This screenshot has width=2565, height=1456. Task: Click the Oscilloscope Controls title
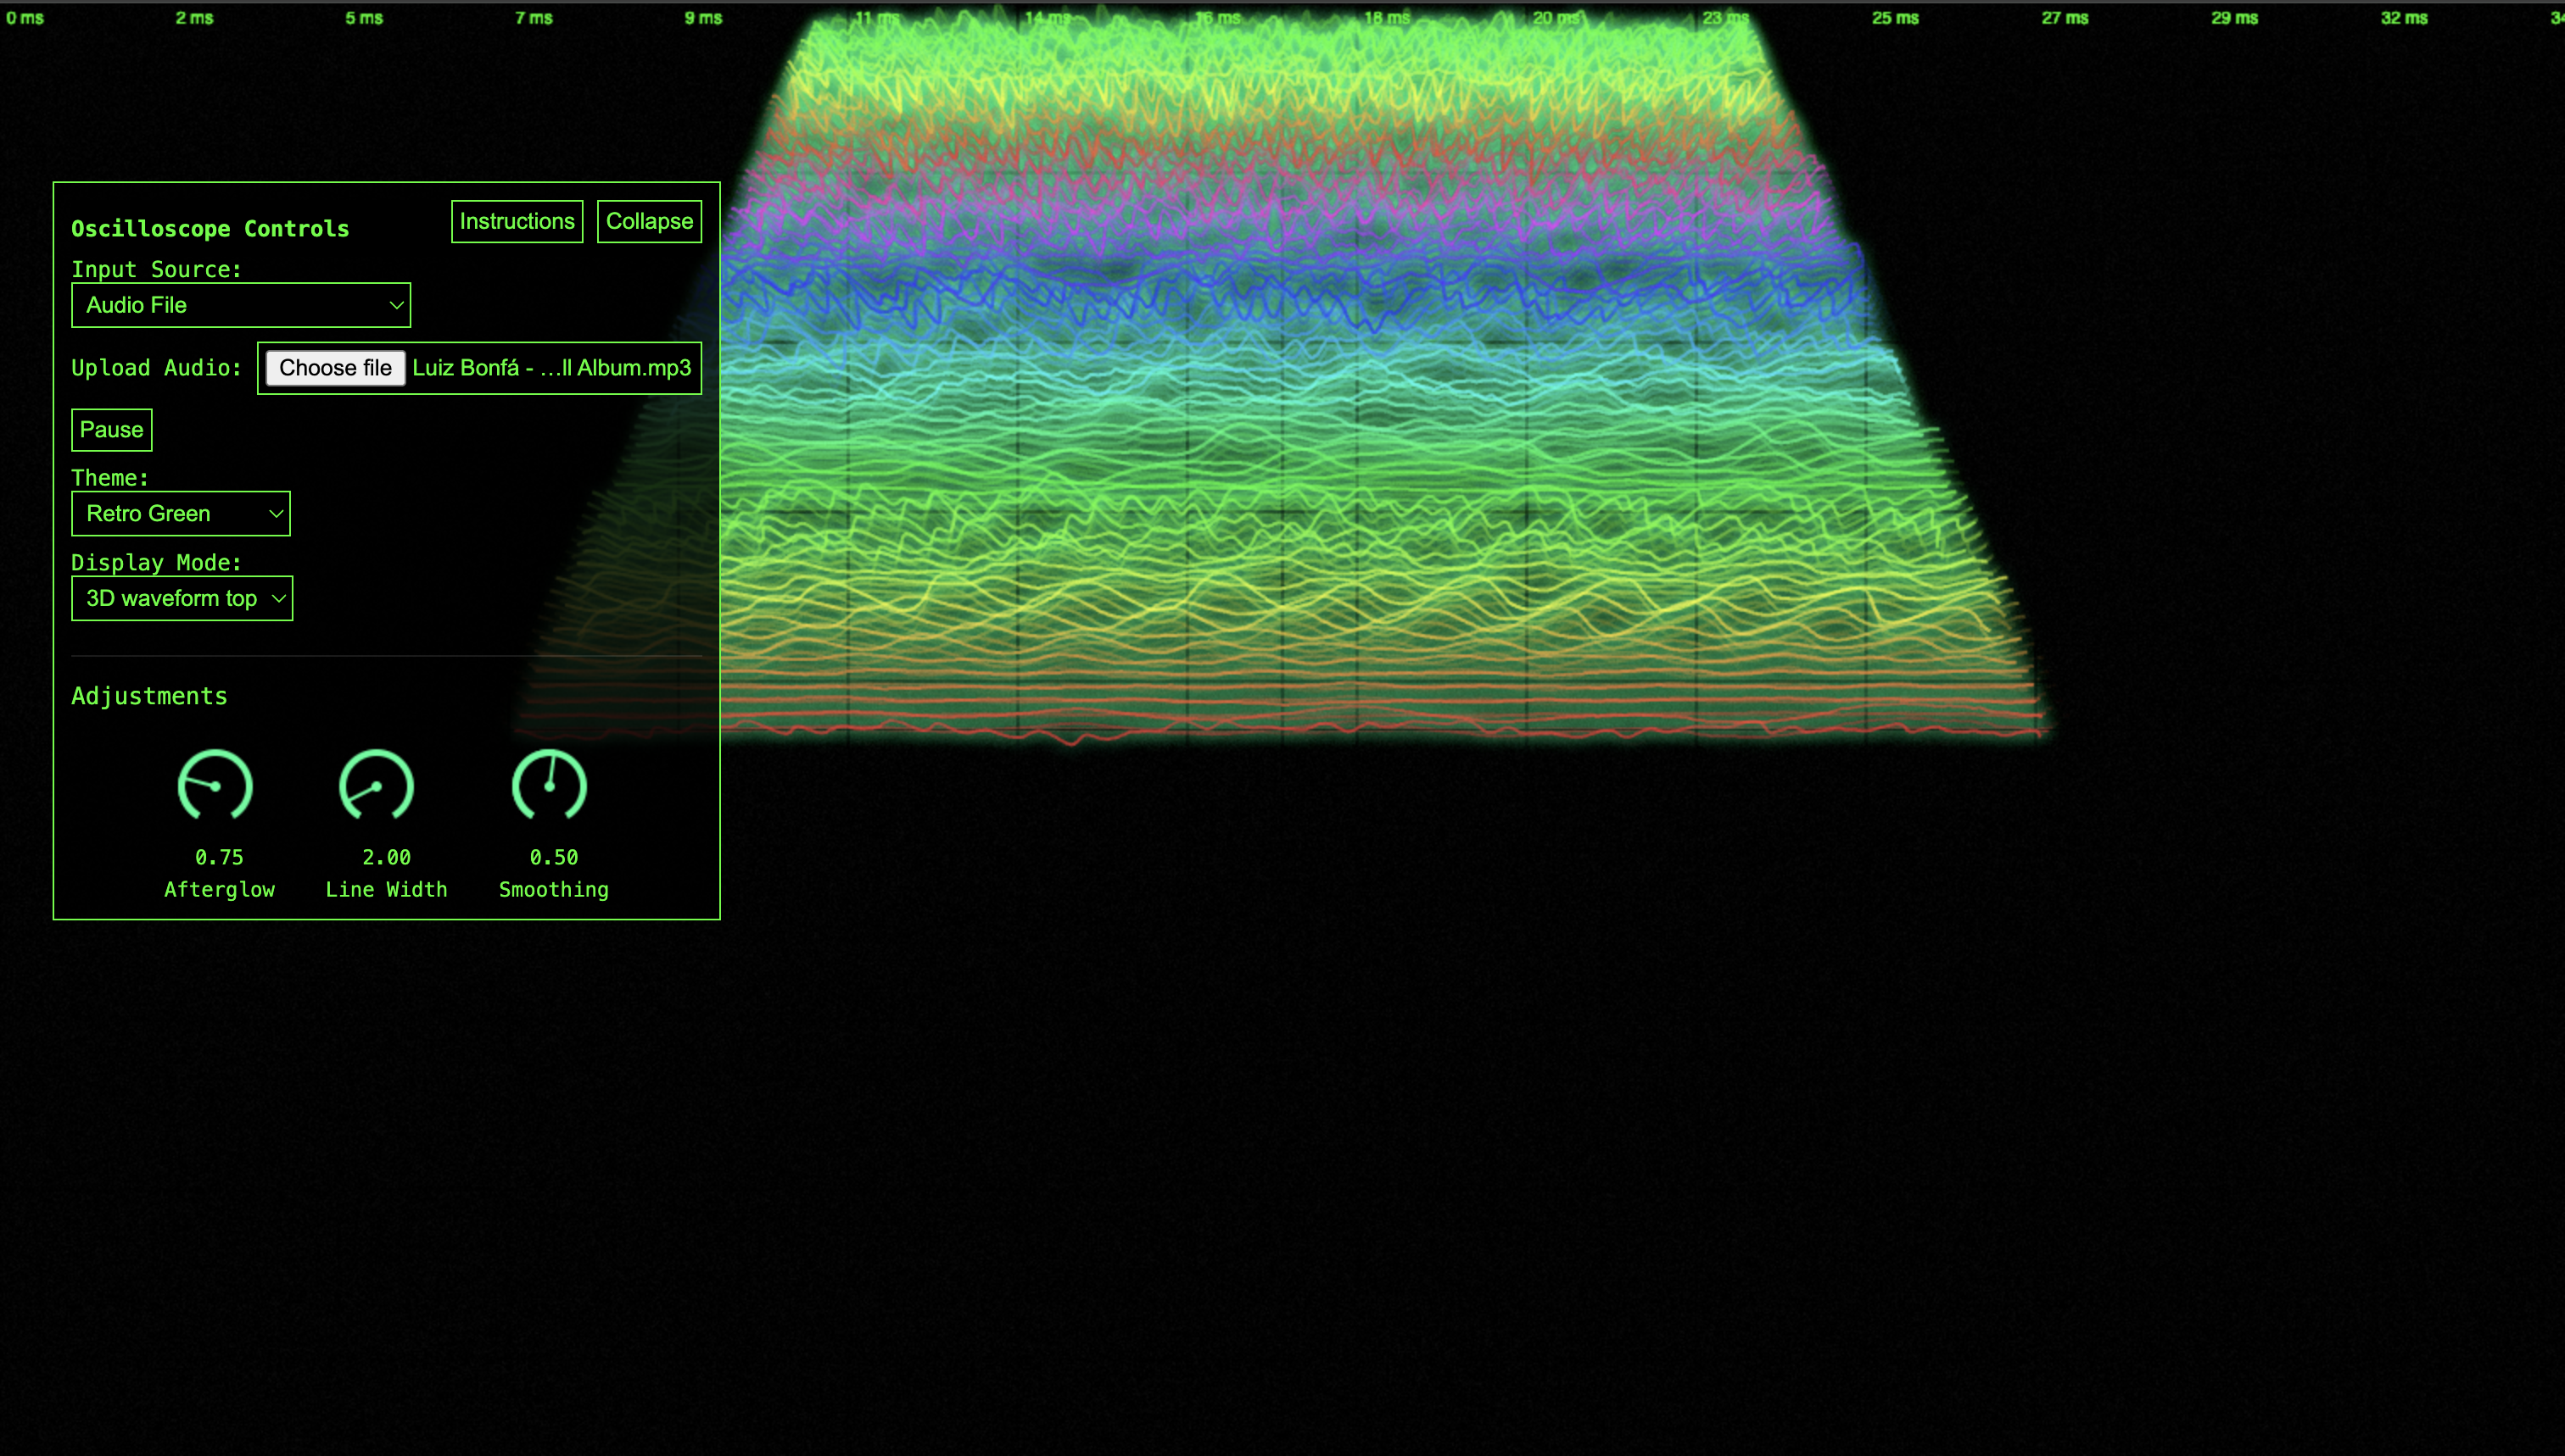210,229
